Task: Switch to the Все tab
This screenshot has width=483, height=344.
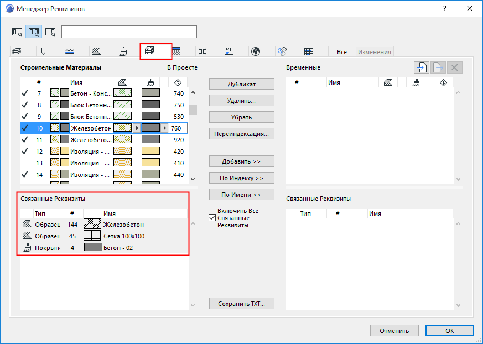Action: point(341,52)
